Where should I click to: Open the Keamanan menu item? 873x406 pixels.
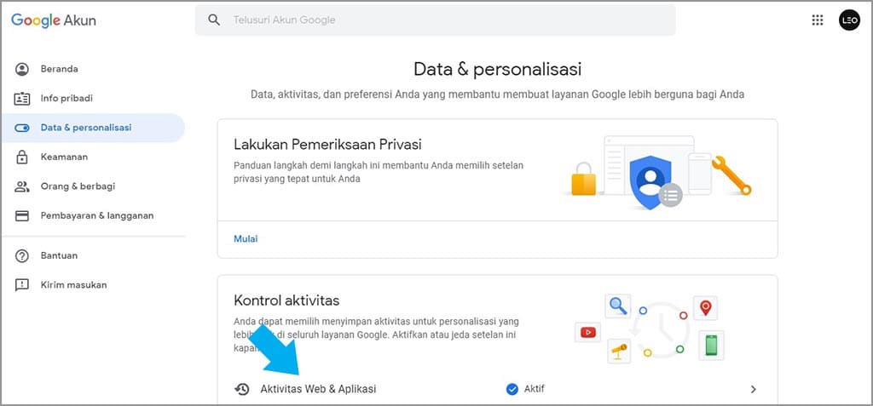[64, 157]
